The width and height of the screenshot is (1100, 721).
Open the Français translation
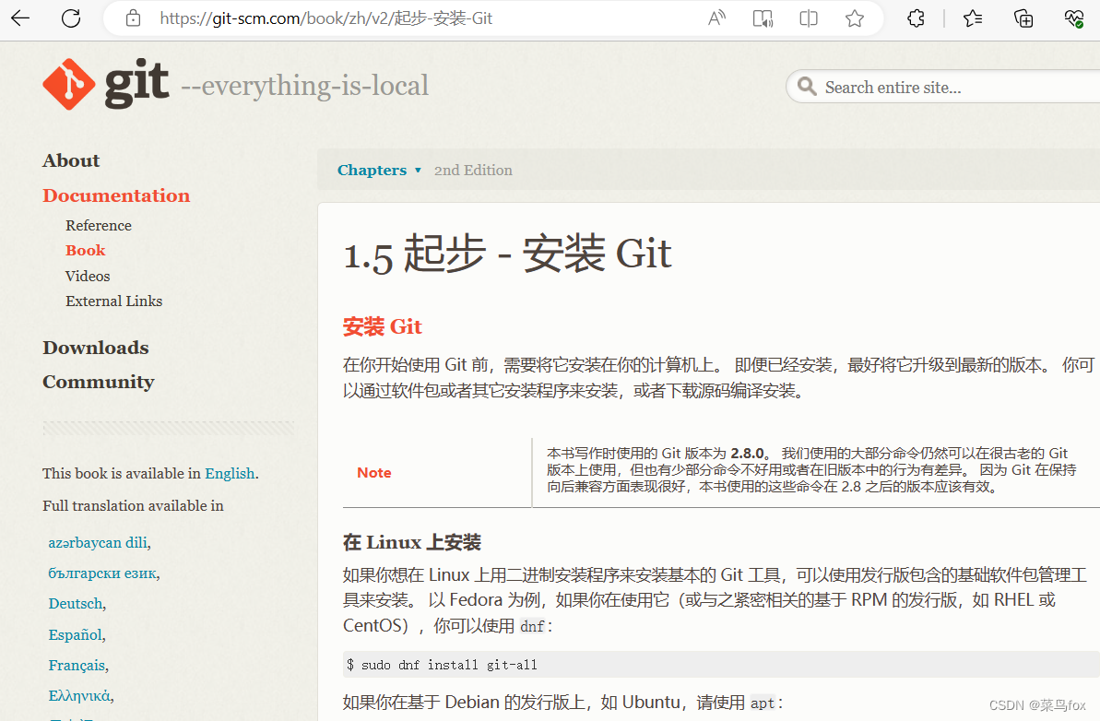click(77, 665)
